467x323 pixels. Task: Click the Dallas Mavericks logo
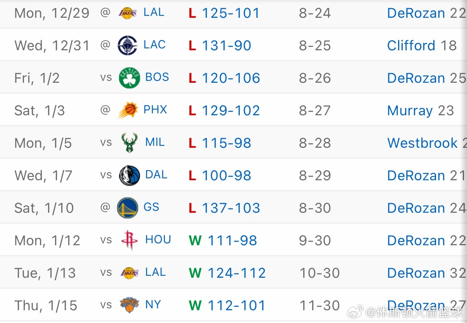point(129,175)
